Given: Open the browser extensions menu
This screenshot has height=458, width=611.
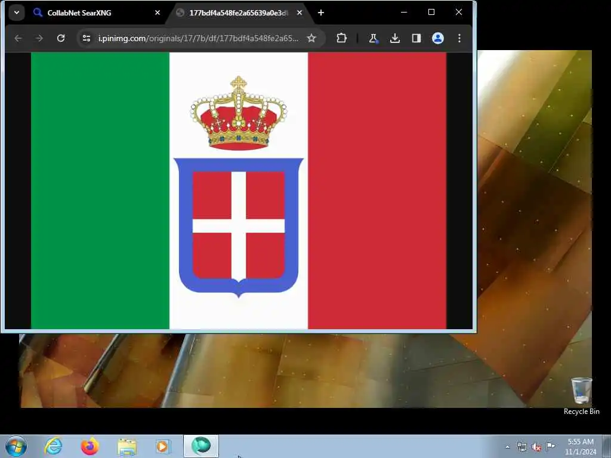Looking at the screenshot, I should [x=341, y=38].
